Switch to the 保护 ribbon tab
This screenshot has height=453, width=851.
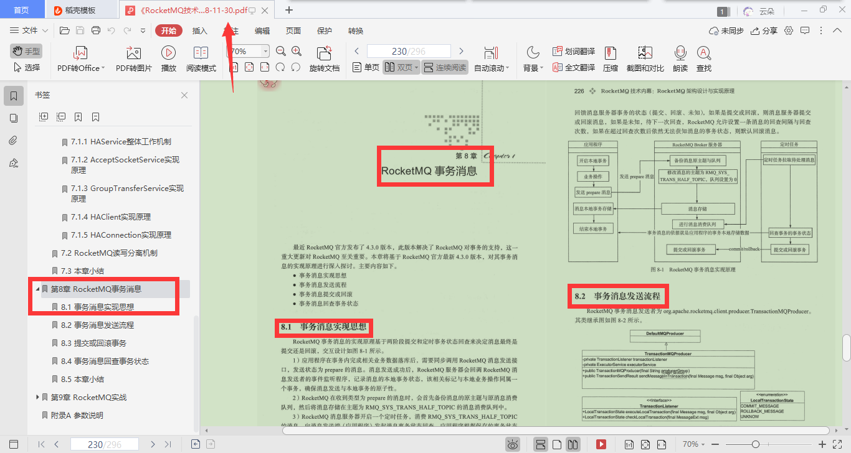point(325,30)
